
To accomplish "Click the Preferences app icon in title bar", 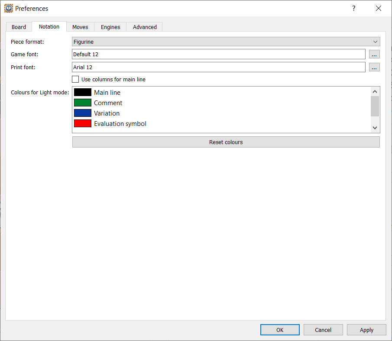I will [x=9, y=8].
